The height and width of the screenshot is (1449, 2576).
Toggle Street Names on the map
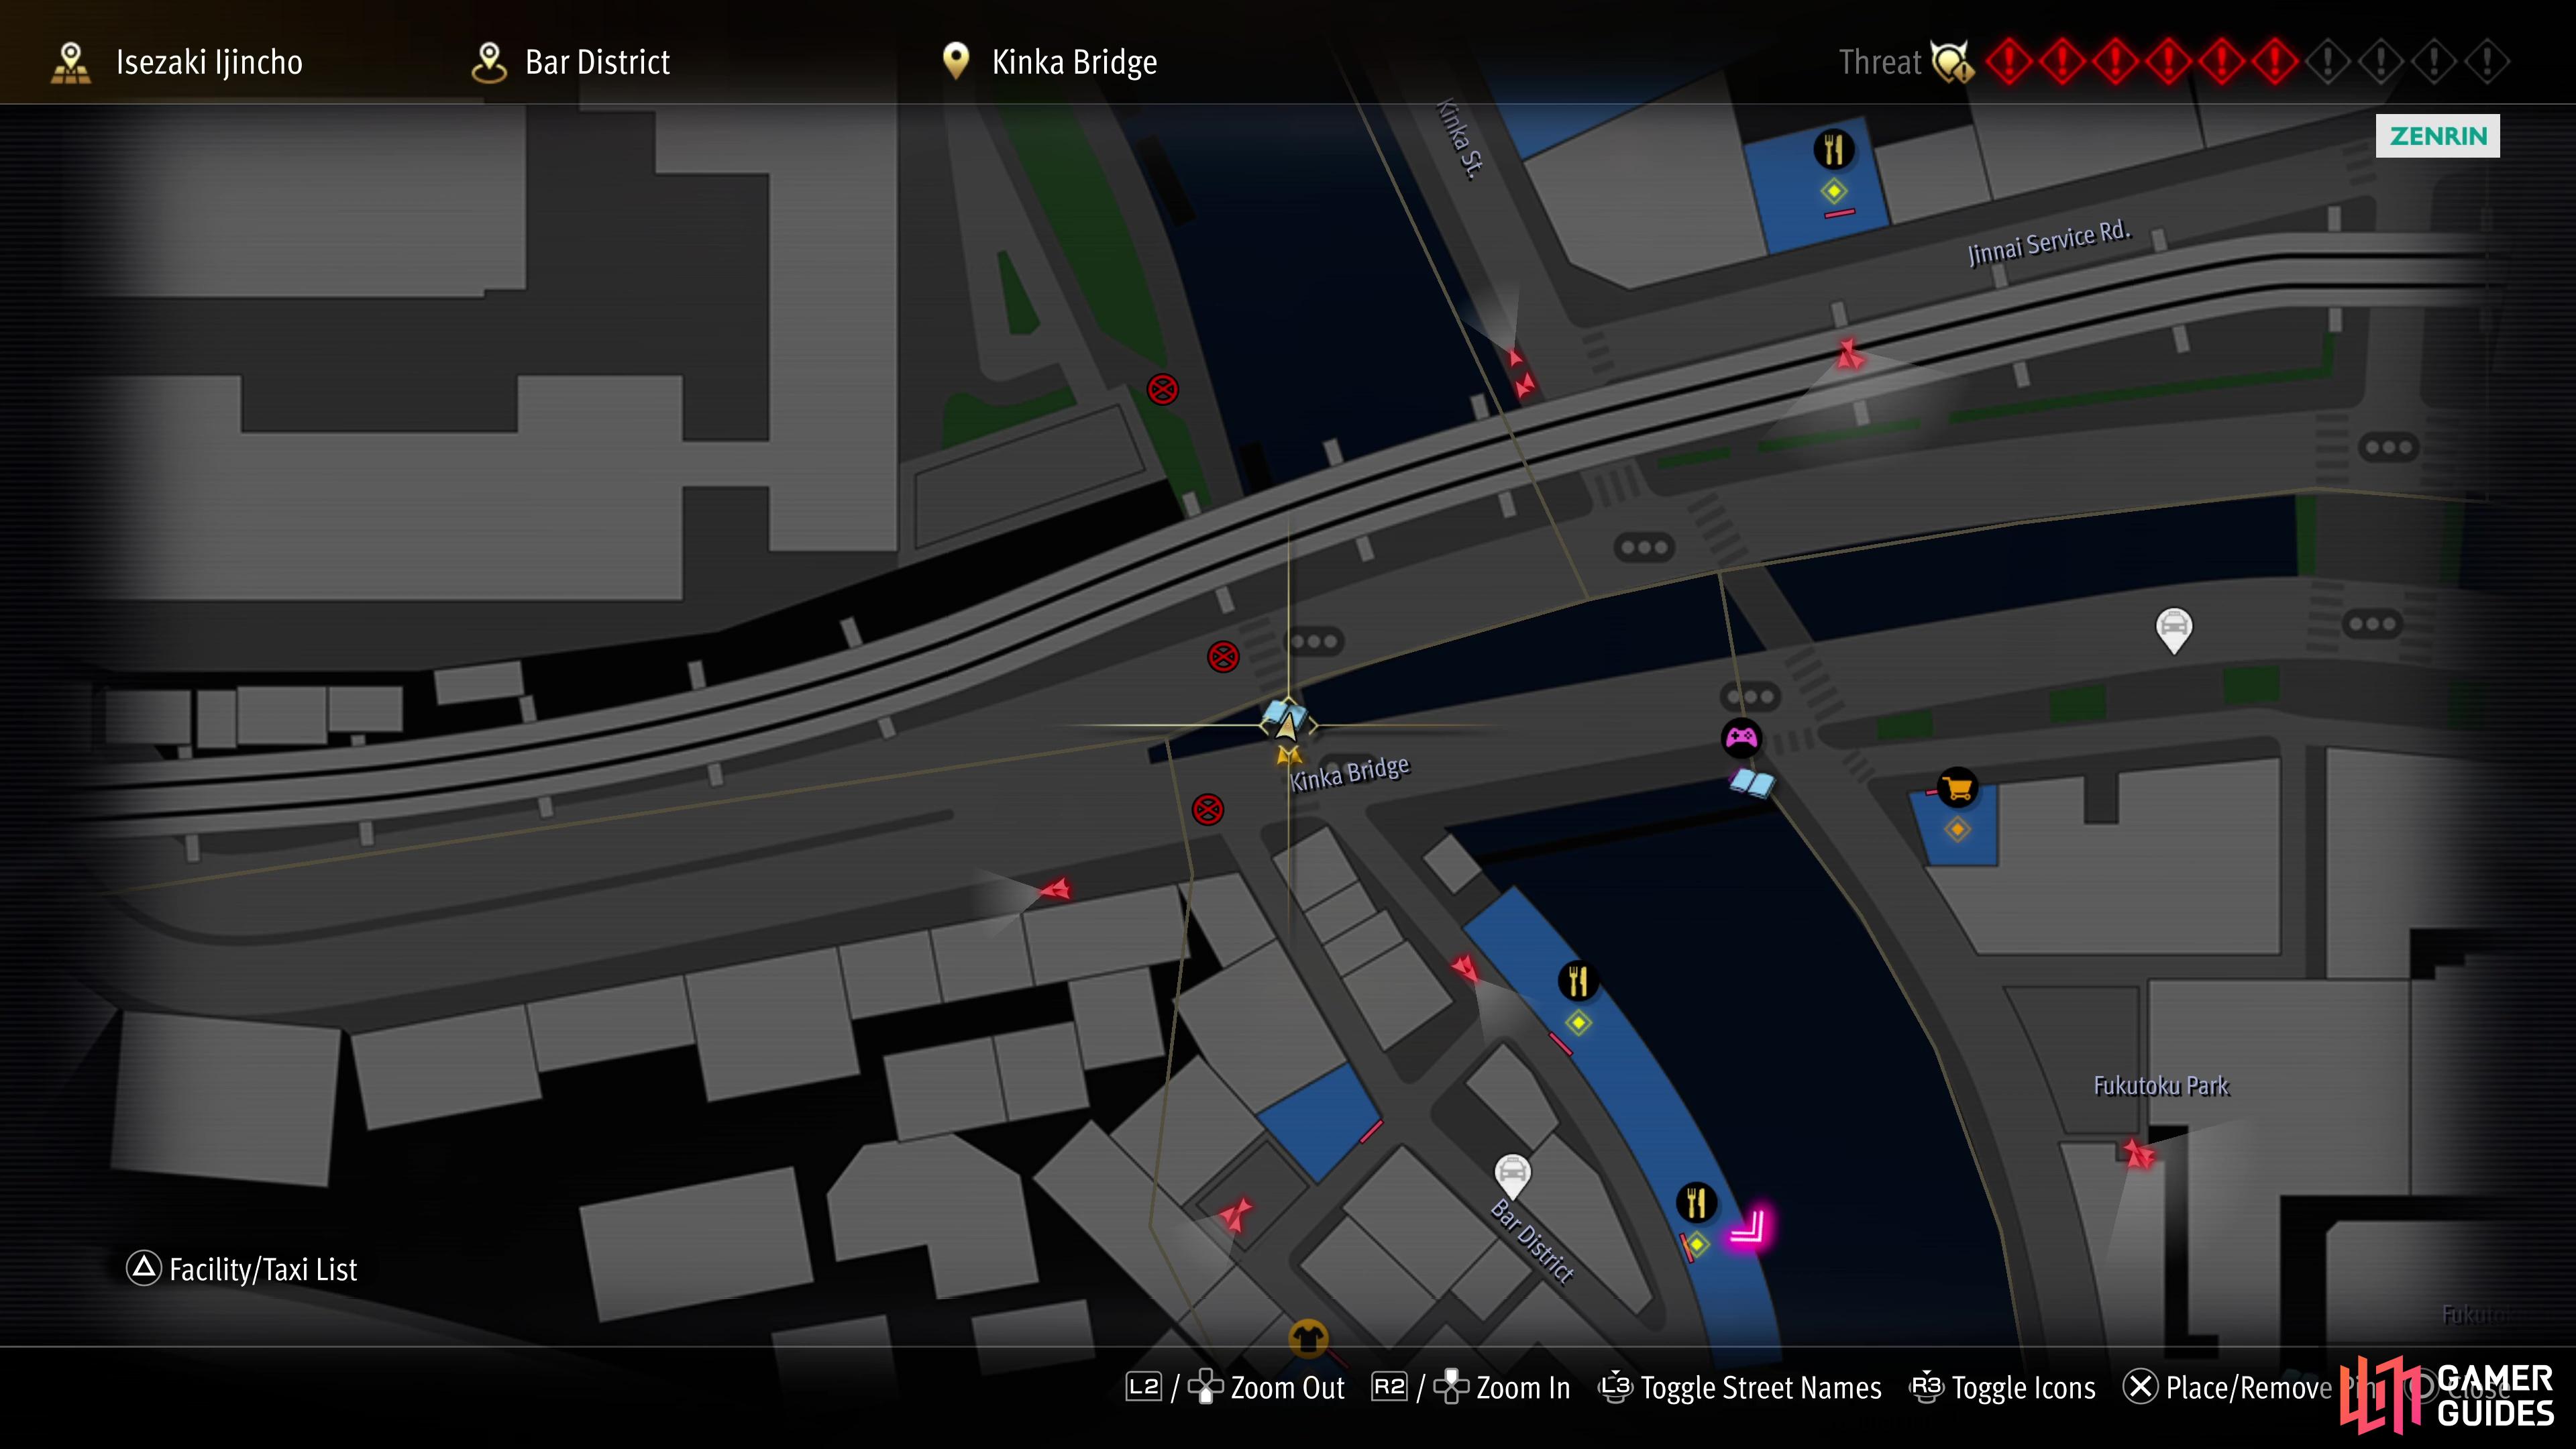[1740, 1388]
